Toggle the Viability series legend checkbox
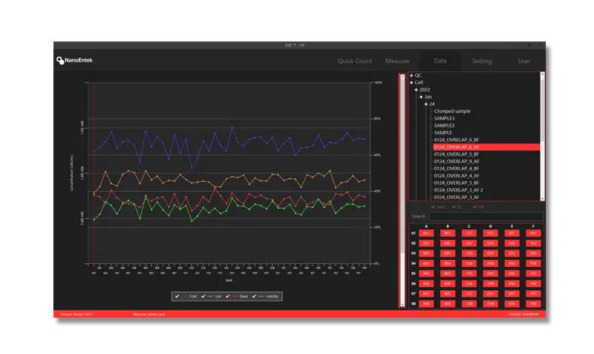Viewport: 594px width, 354px height. point(254,296)
